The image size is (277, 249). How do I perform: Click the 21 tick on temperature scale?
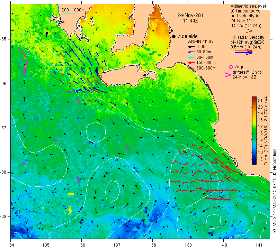point(260,101)
